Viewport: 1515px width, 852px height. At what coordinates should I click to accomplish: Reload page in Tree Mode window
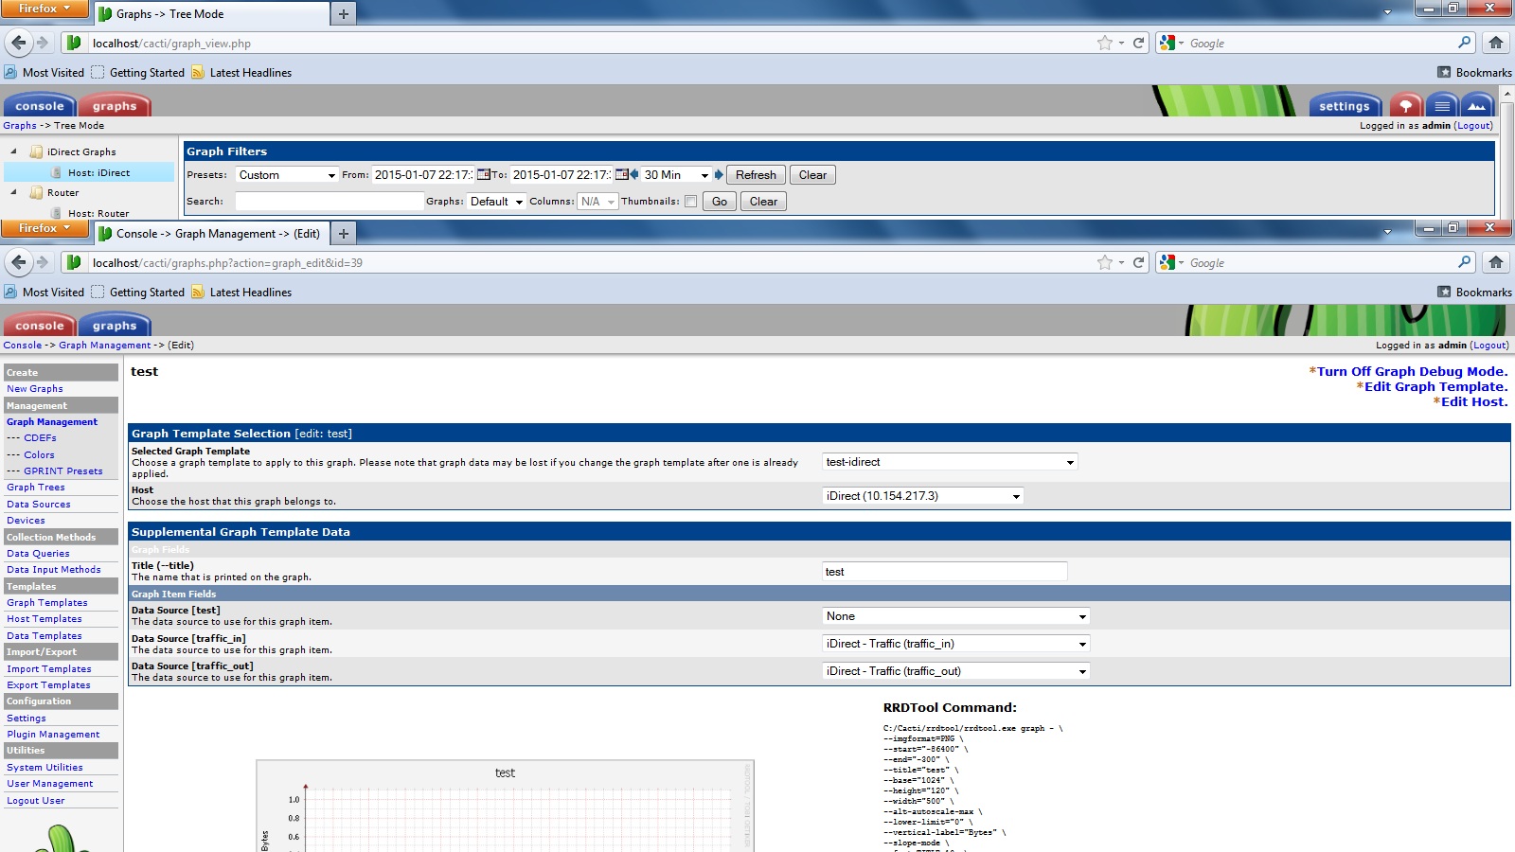1139,43
